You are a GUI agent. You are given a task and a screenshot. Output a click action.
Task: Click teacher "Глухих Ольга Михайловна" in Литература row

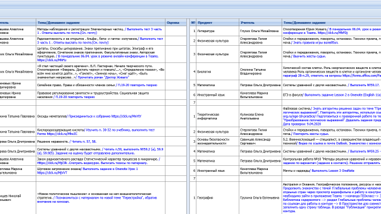pos(260,31)
